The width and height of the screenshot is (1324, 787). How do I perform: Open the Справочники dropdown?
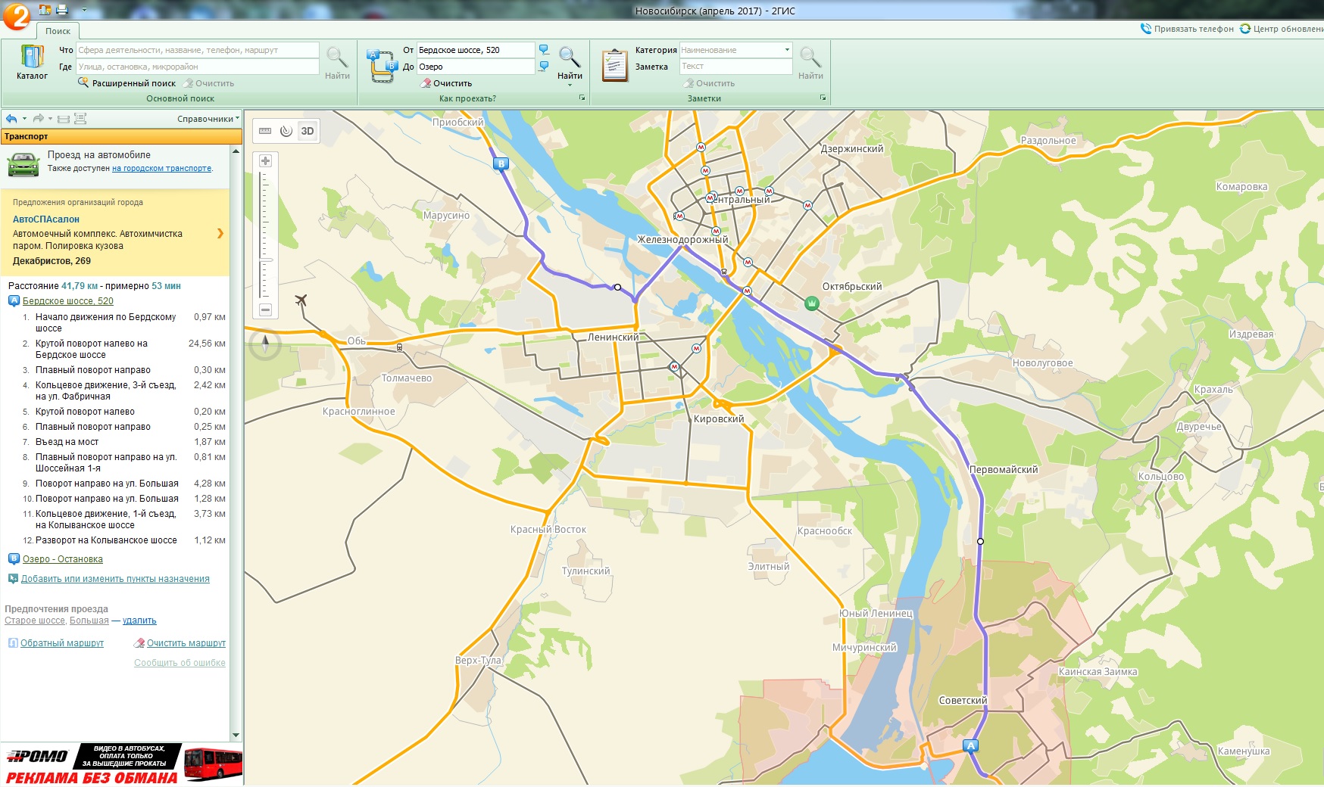coord(208,119)
